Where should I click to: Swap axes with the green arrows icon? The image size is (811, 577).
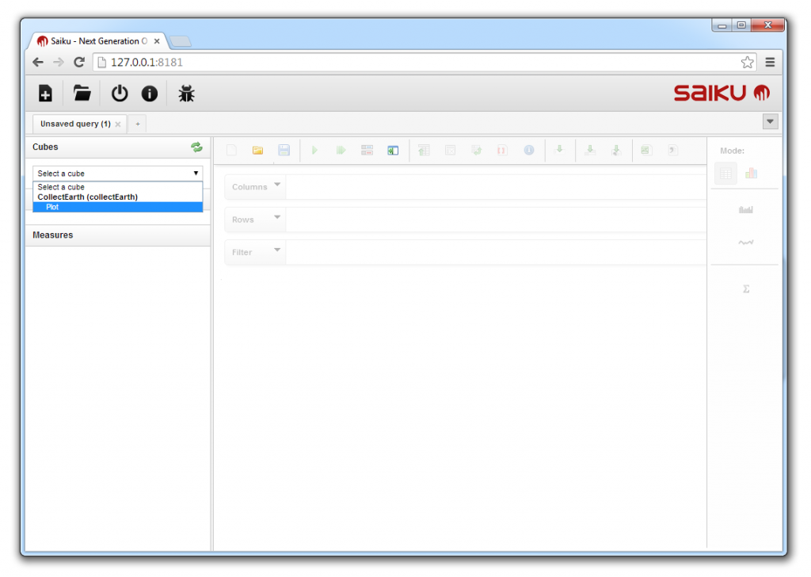click(476, 150)
